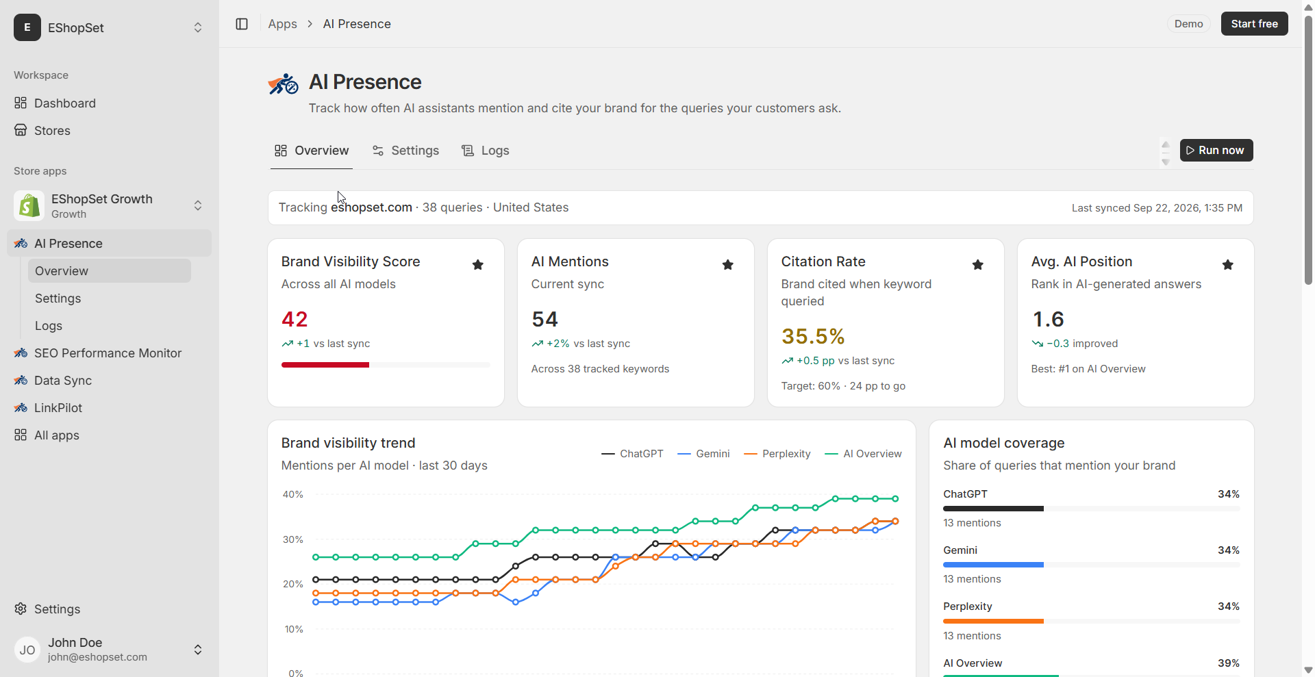Image resolution: width=1315 pixels, height=677 pixels.
Task: Click the LinkPilot icon
Action: 21,408
